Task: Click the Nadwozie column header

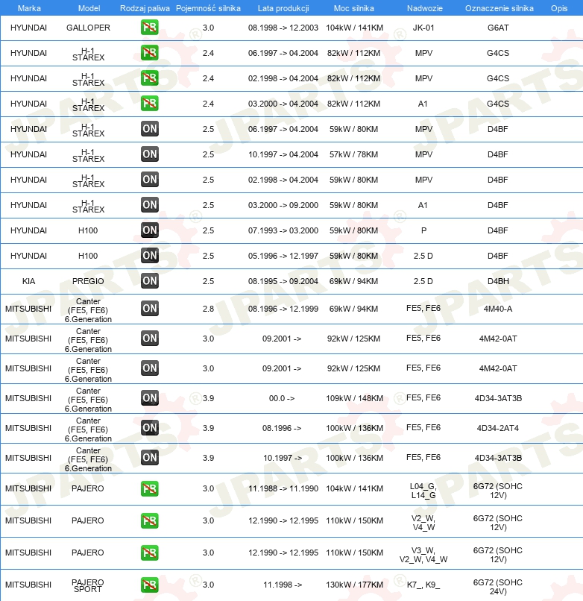Action: coord(425,8)
